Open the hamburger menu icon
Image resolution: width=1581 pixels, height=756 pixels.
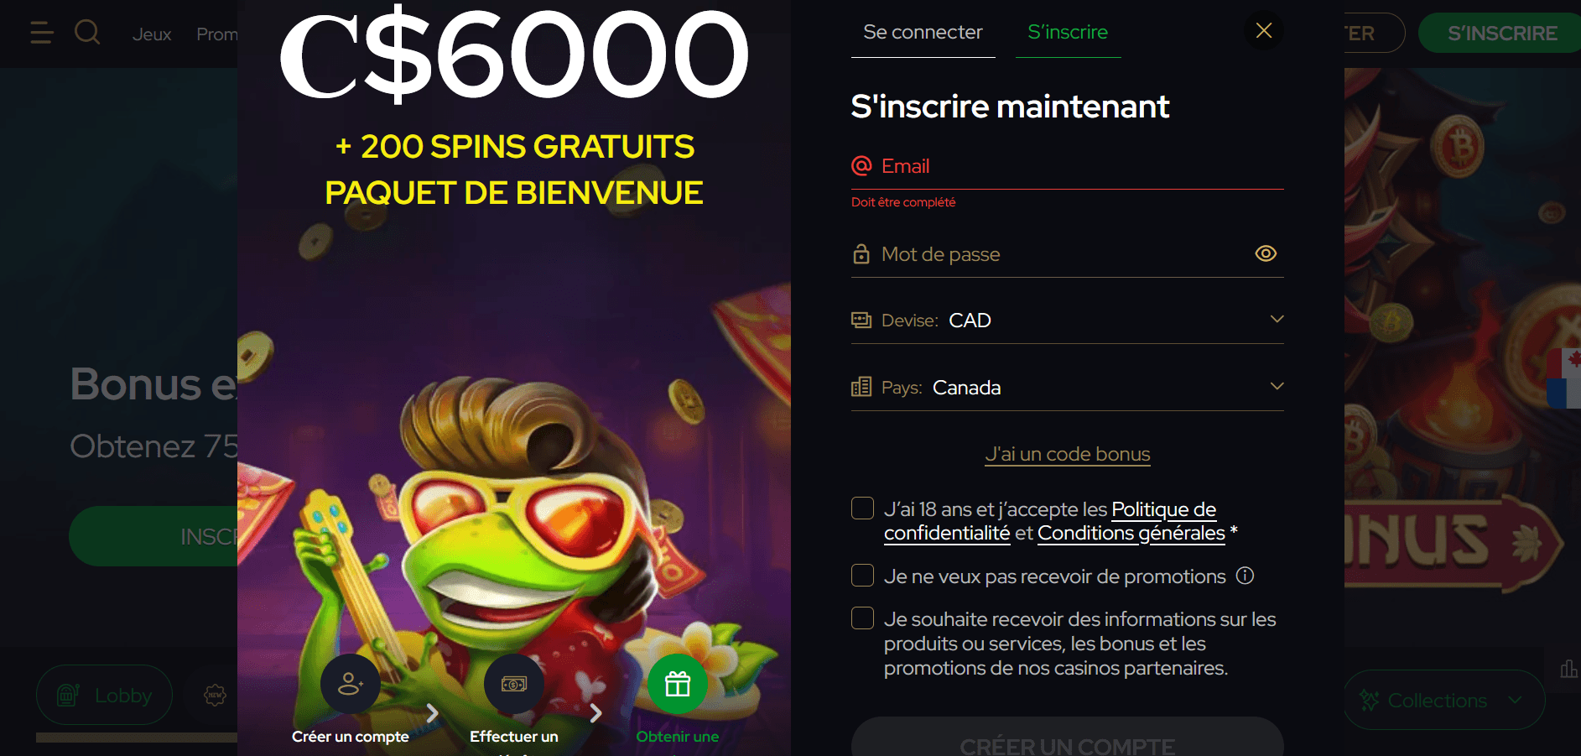[x=41, y=33]
